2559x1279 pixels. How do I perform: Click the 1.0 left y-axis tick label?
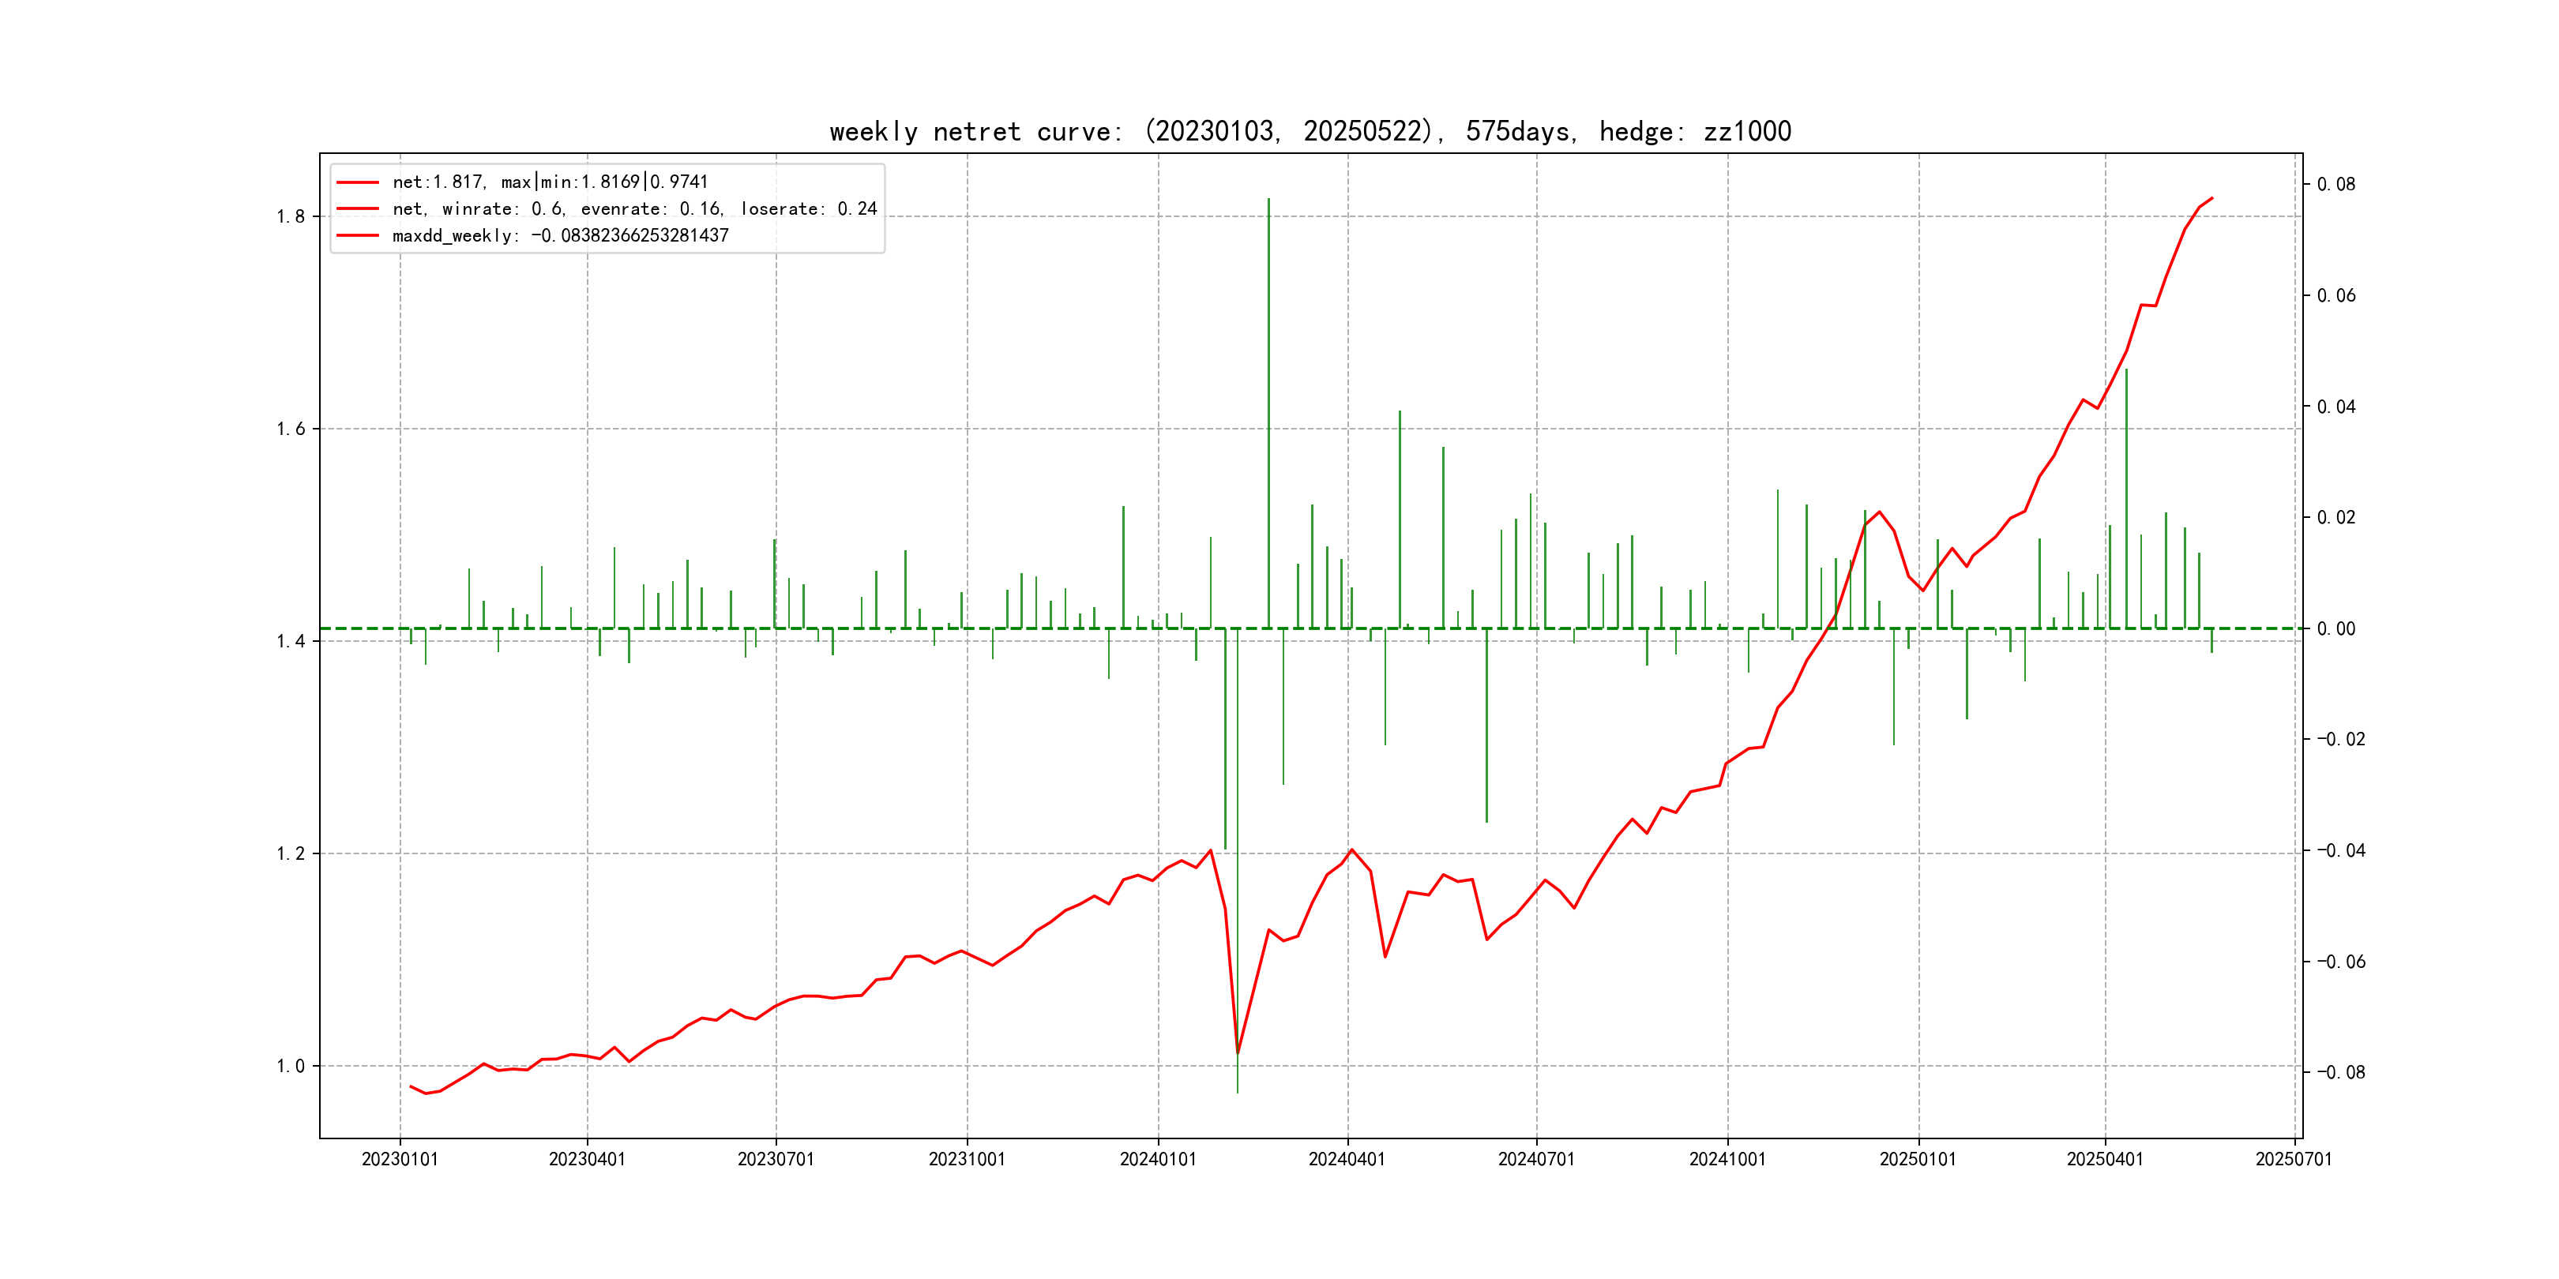click(291, 1067)
